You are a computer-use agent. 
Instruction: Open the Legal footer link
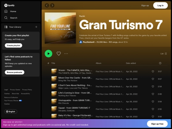[6, 90]
